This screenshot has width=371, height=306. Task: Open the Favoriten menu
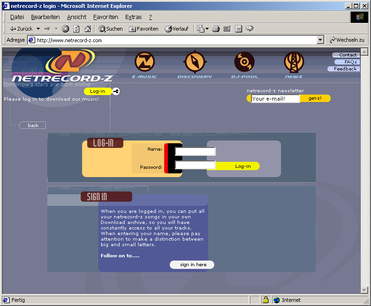(x=106, y=17)
